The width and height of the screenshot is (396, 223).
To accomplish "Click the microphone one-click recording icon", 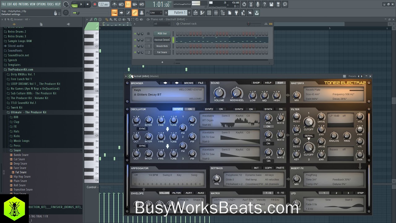I will point(258,4).
